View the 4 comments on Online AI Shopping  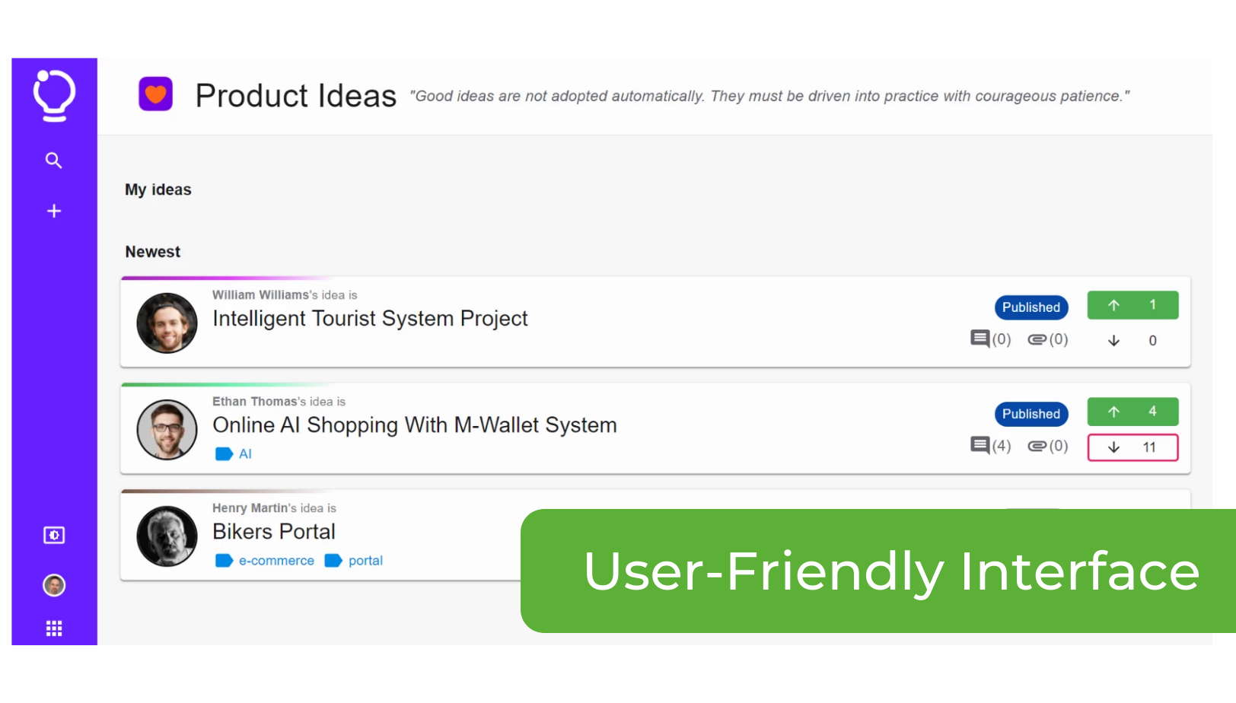point(990,446)
